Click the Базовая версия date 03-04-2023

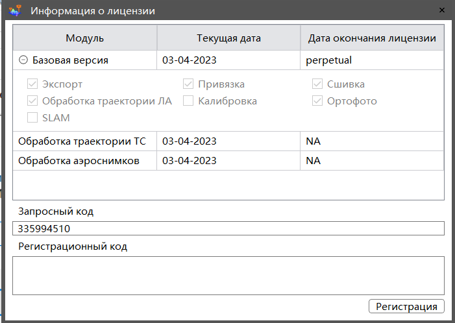pos(228,60)
